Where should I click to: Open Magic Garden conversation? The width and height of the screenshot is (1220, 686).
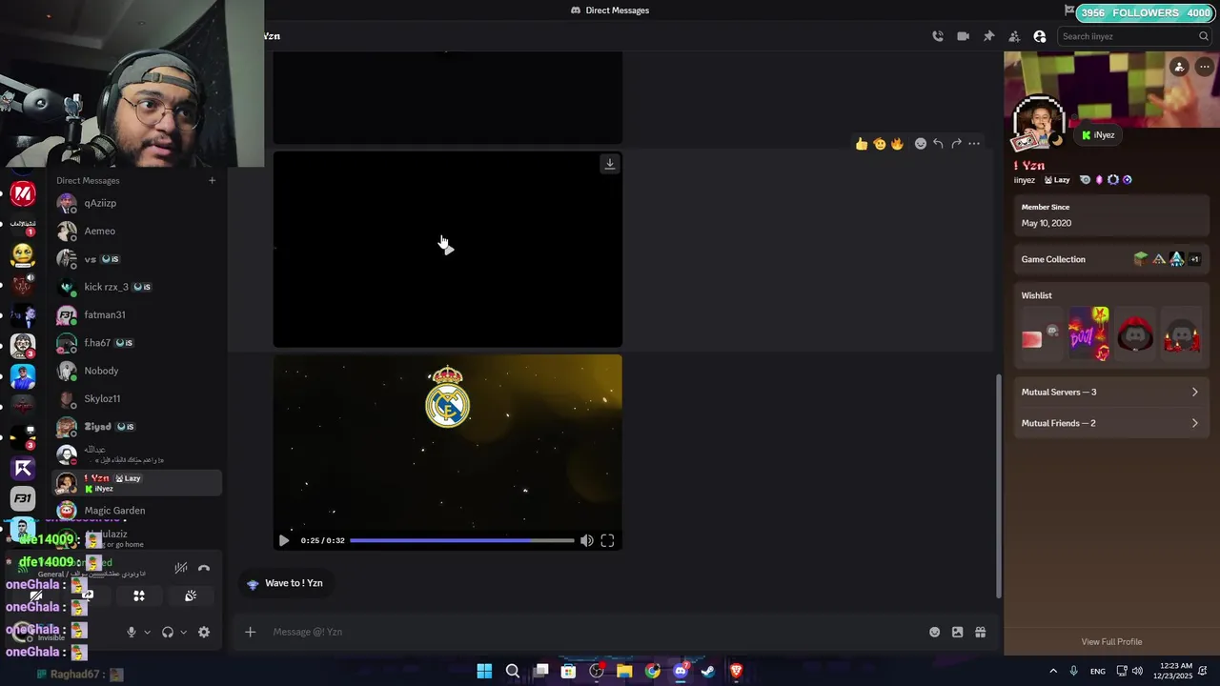click(136, 511)
